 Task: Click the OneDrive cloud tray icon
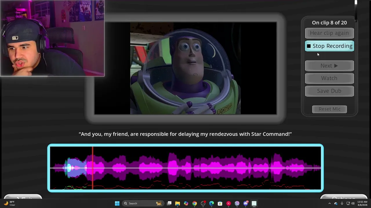[336, 203]
